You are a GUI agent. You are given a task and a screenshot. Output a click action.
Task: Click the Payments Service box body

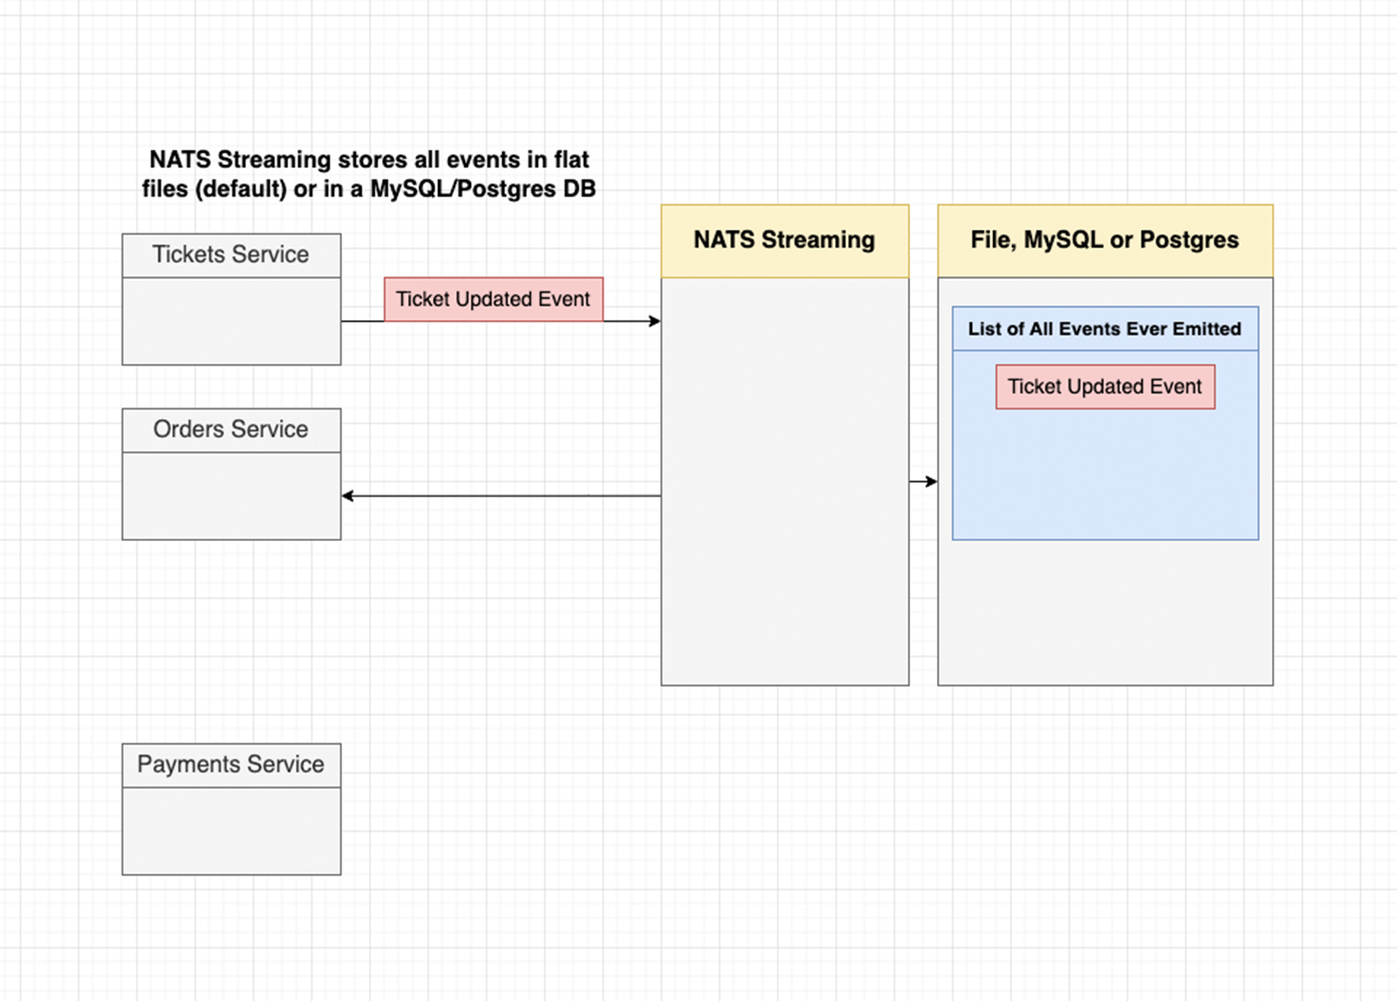click(x=231, y=830)
